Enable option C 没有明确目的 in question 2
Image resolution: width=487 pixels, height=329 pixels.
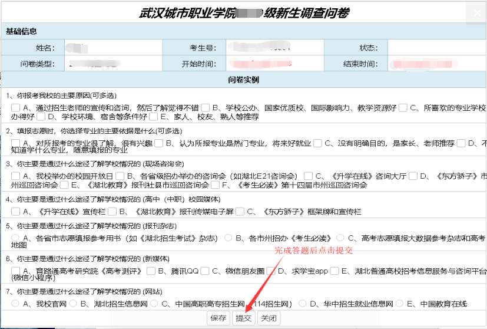(x=317, y=143)
